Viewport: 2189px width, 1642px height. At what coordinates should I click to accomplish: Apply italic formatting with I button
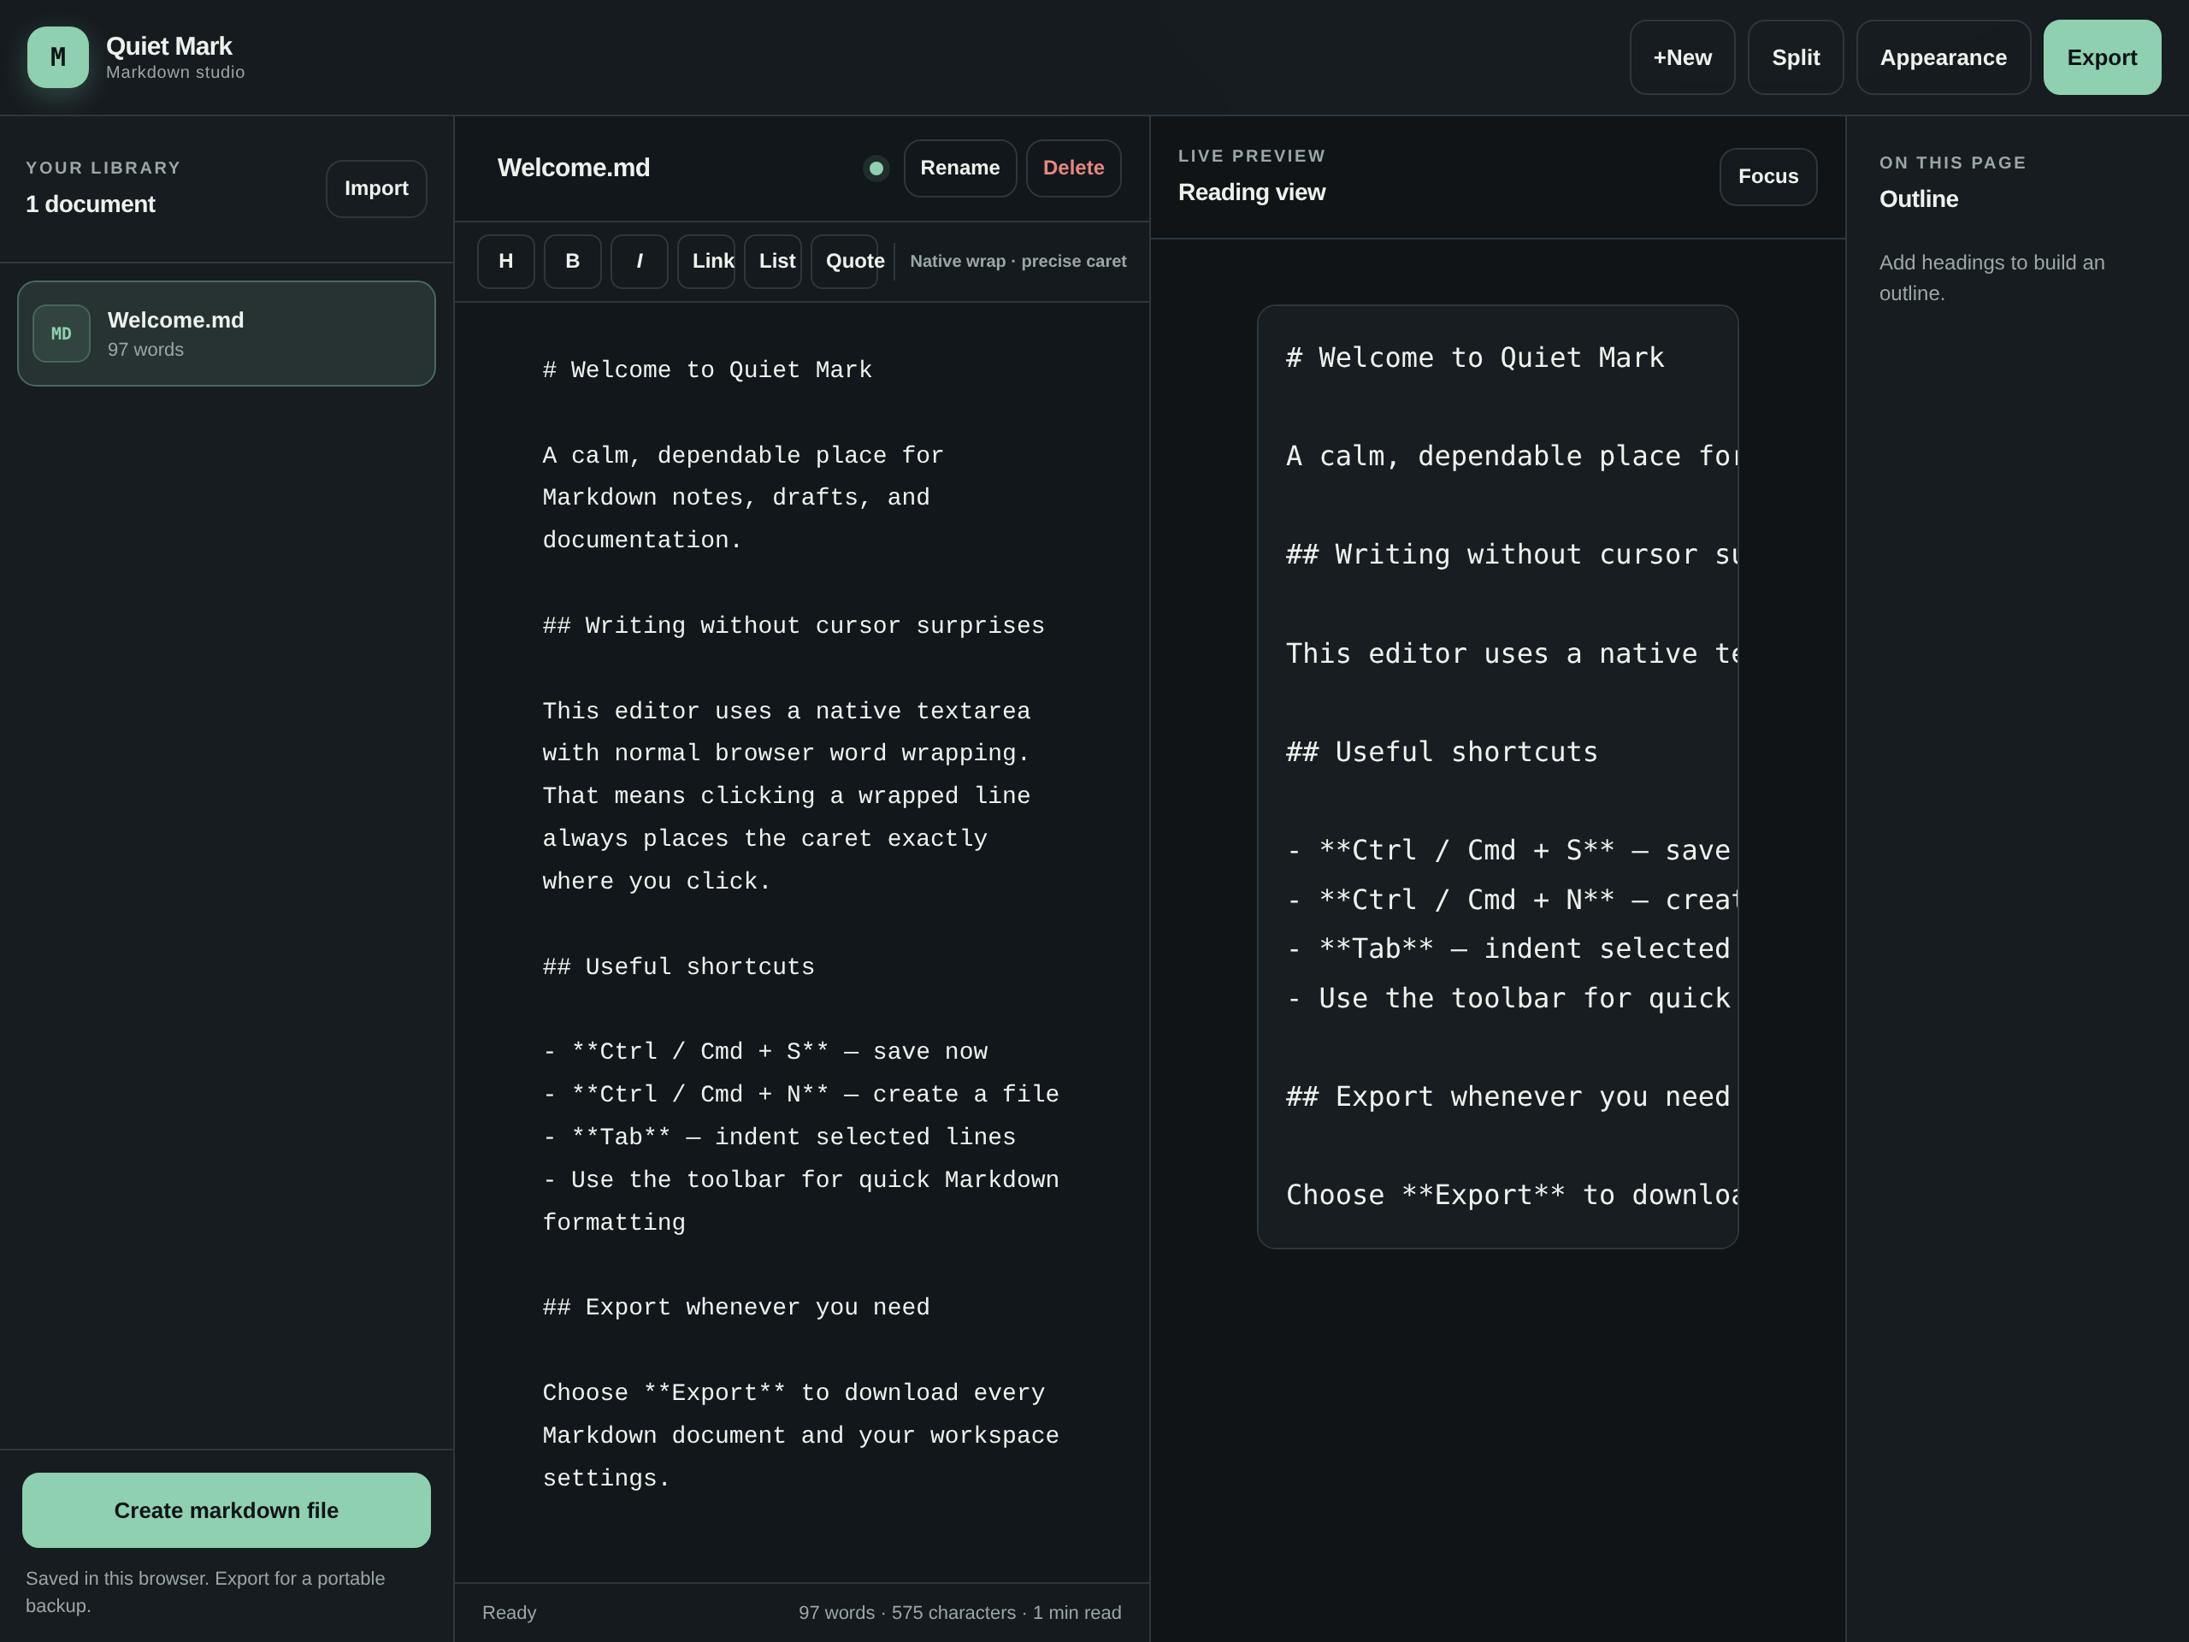pos(640,262)
